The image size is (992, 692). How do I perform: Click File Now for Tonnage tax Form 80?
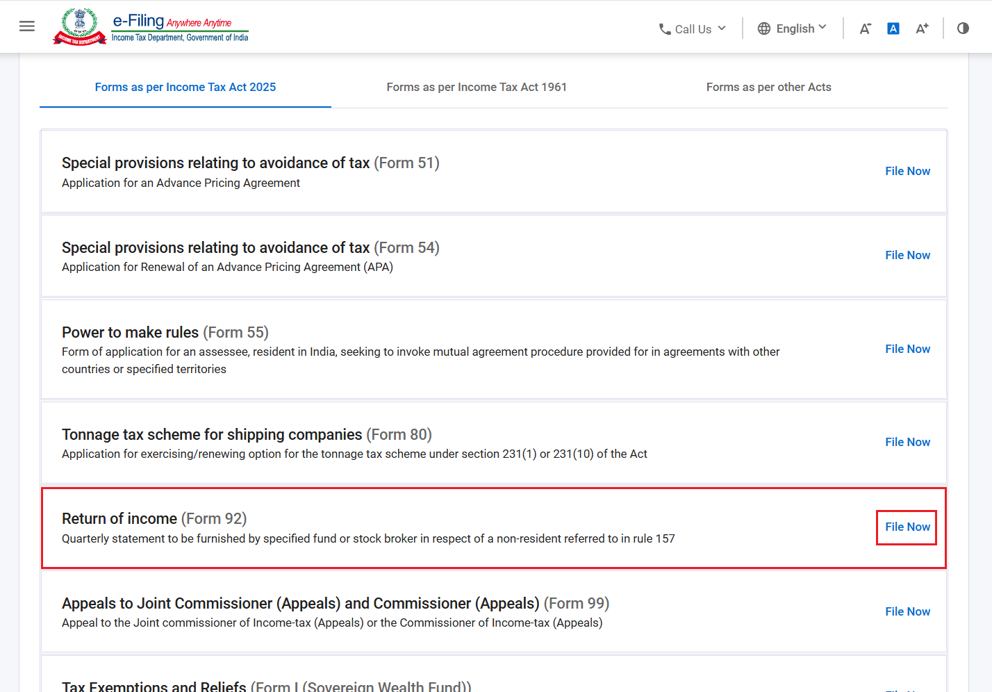(x=907, y=442)
